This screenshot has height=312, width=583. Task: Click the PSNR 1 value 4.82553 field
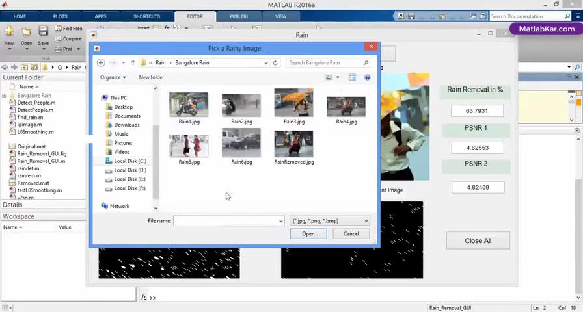tap(478, 148)
